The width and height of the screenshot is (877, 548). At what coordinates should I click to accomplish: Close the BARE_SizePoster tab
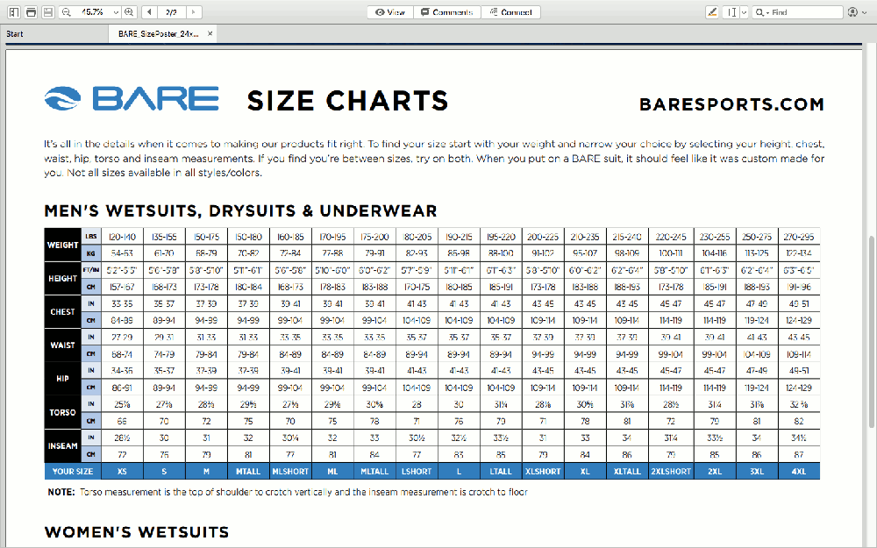click(x=210, y=34)
